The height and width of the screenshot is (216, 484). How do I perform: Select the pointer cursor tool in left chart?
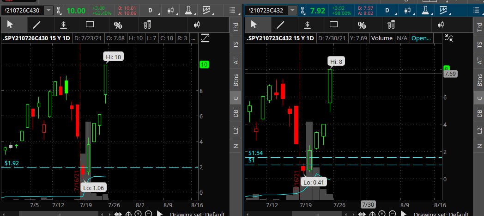(10, 25)
